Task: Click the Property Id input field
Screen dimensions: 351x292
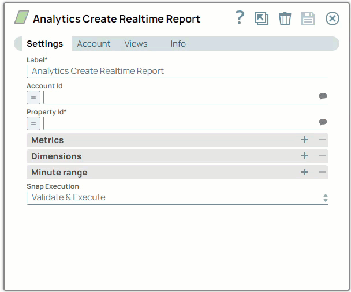Action: (179, 123)
